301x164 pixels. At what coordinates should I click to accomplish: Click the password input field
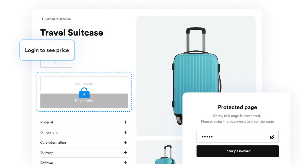[232, 137]
